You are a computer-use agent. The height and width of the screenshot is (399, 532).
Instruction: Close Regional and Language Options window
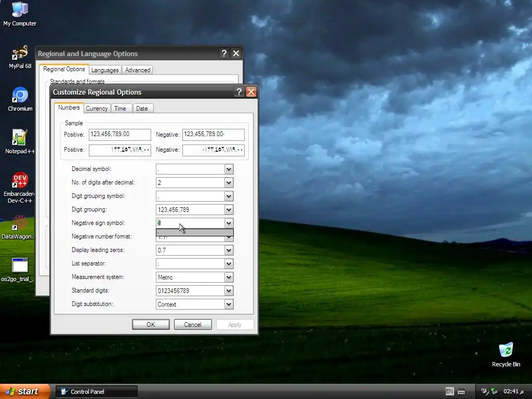[236, 54]
